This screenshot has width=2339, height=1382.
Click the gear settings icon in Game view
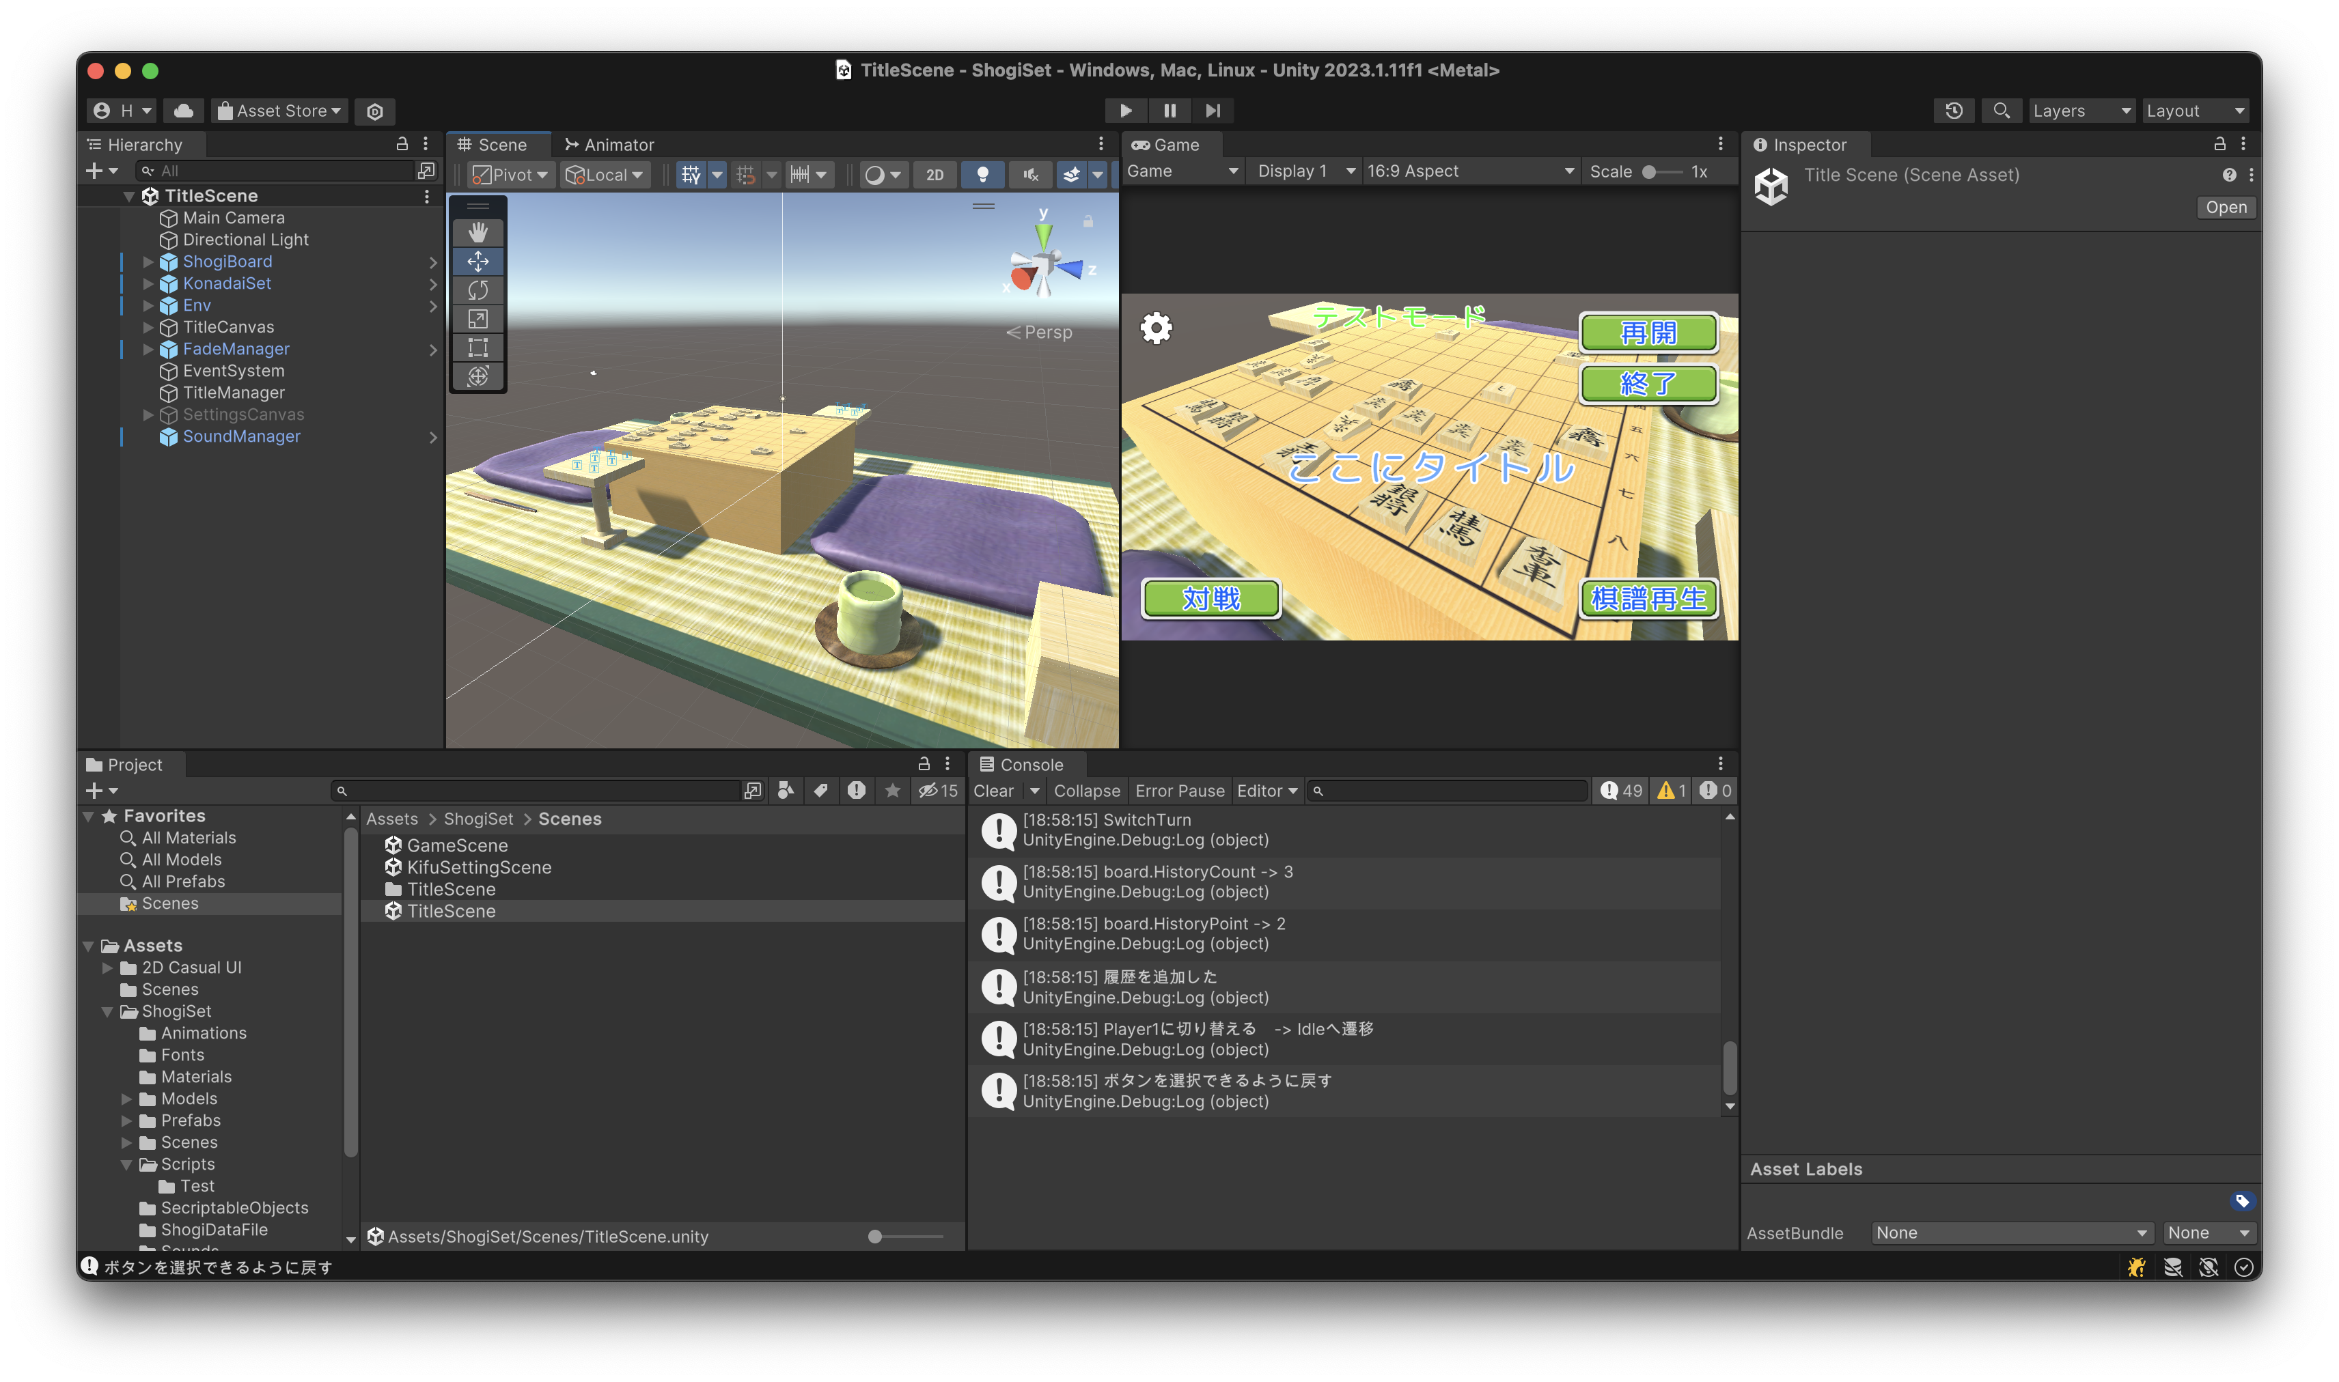pos(1156,328)
